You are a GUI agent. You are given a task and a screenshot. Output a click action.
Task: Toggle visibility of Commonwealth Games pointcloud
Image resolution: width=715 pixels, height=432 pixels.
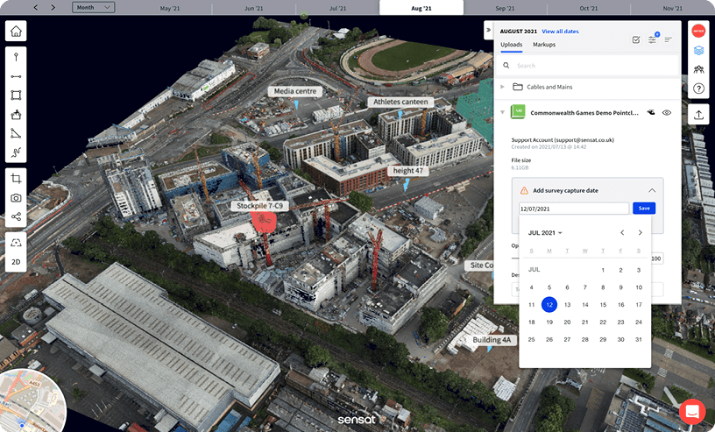667,113
